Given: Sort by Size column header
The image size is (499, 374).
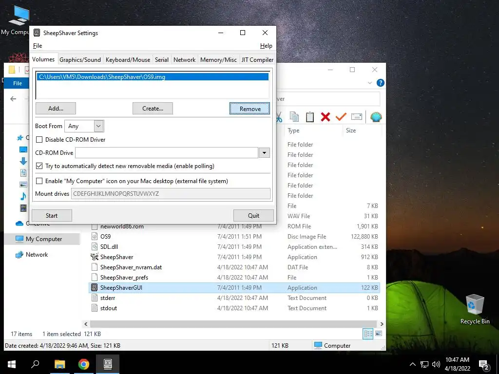Looking at the screenshot, I should pyautogui.click(x=362, y=131).
